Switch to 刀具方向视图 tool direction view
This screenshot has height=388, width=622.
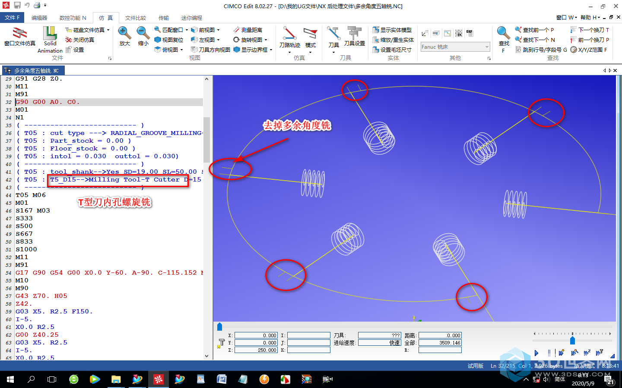click(210, 50)
